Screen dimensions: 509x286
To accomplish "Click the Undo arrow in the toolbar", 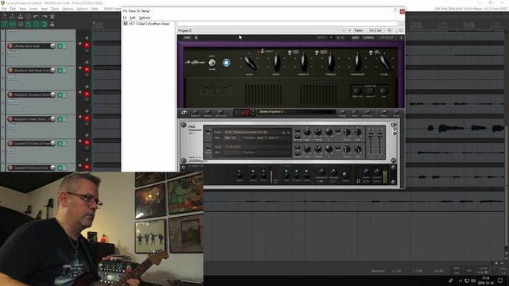I will (36, 16).
